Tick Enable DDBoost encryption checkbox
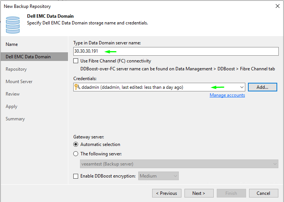Viewport: 284px width, 202px height. pyautogui.click(x=76, y=176)
